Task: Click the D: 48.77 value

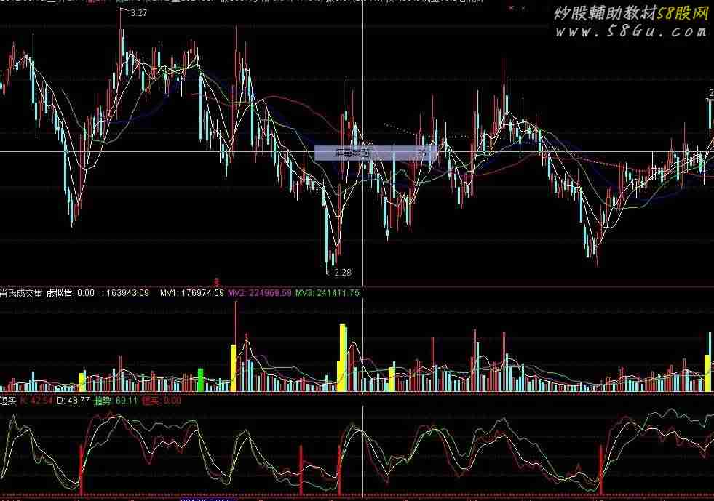Action: tap(73, 401)
